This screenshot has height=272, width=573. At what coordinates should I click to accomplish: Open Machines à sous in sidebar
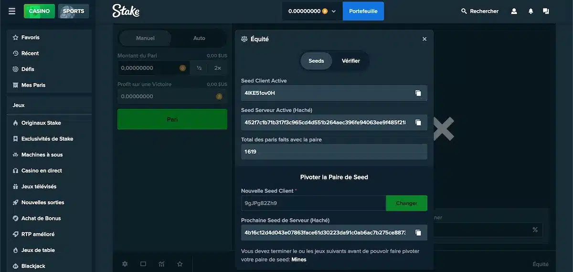pos(42,155)
